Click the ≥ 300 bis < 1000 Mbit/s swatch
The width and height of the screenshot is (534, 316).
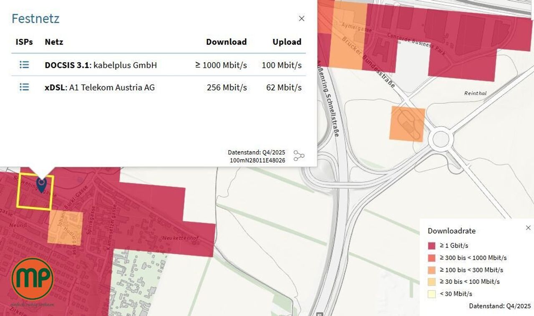[x=432, y=258]
